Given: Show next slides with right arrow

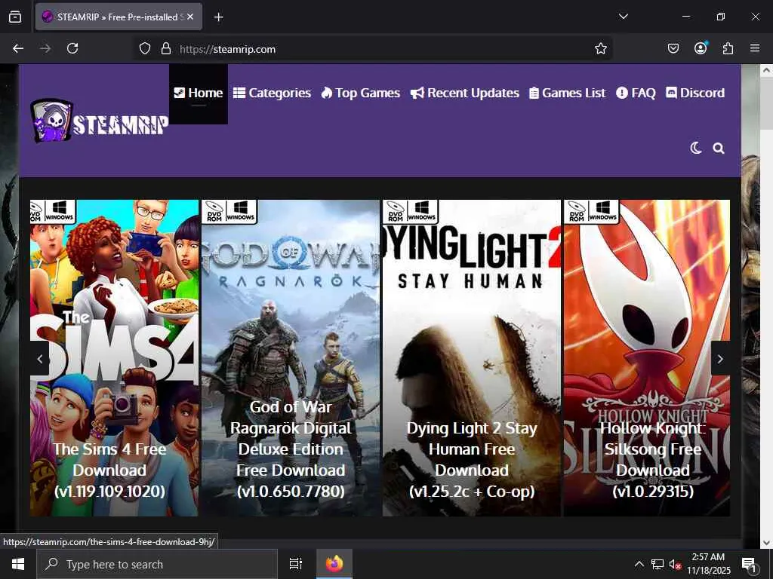Looking at the screenshot, I should (x=720, y=359).
